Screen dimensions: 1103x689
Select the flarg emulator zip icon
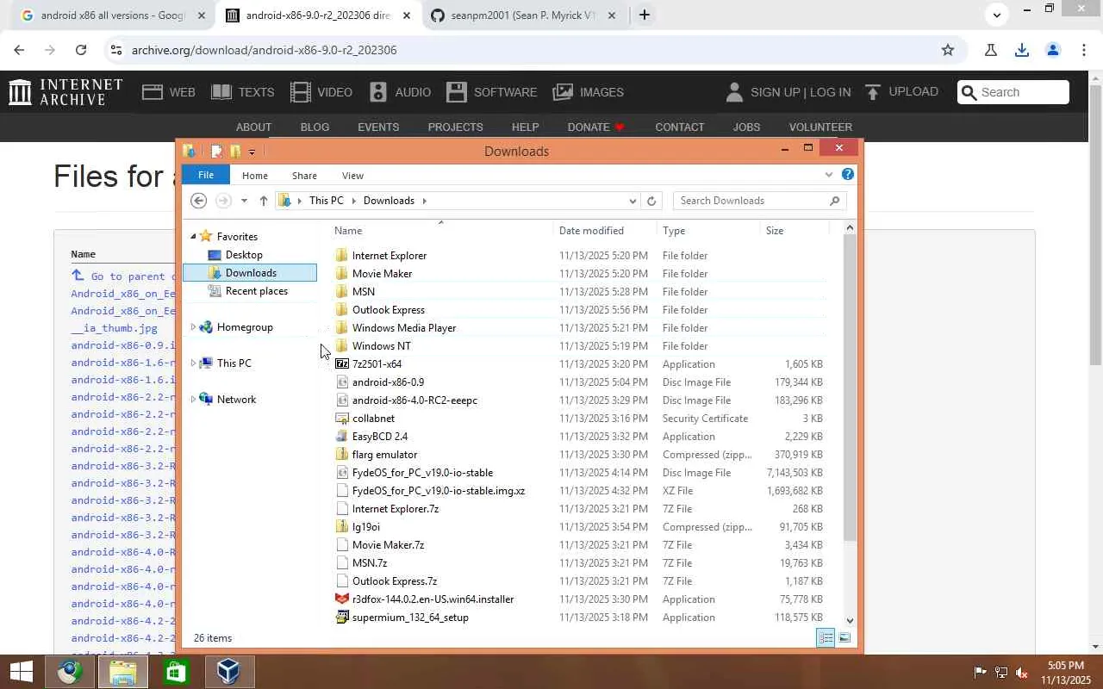pos(342,455)
